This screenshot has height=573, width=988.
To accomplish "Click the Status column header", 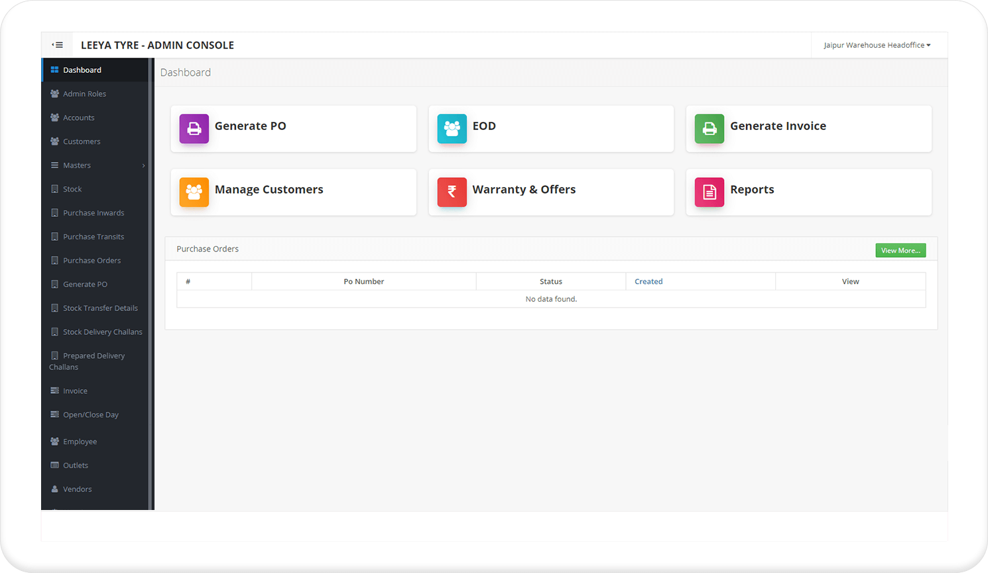I will [x=551, y=281].
